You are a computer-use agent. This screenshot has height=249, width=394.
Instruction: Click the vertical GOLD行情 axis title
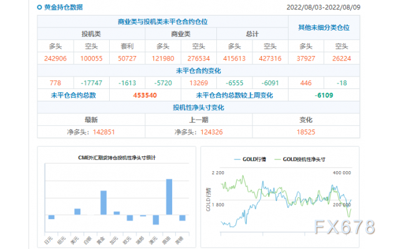pyautogui.click(x=208, y=200)
